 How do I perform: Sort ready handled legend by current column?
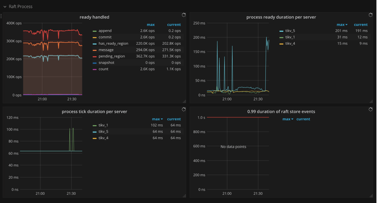click(174, 25)
